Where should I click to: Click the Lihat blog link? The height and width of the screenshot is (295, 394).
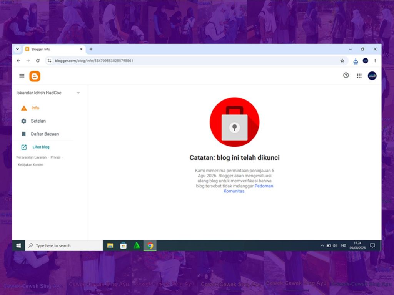41,147
